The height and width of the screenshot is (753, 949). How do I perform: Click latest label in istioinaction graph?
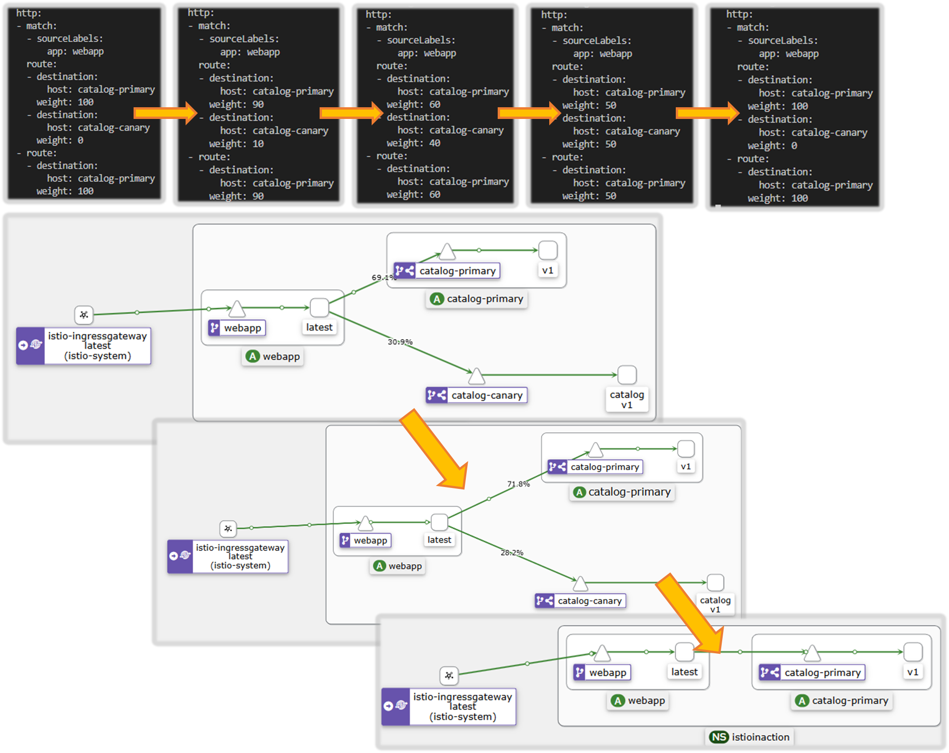684,672
